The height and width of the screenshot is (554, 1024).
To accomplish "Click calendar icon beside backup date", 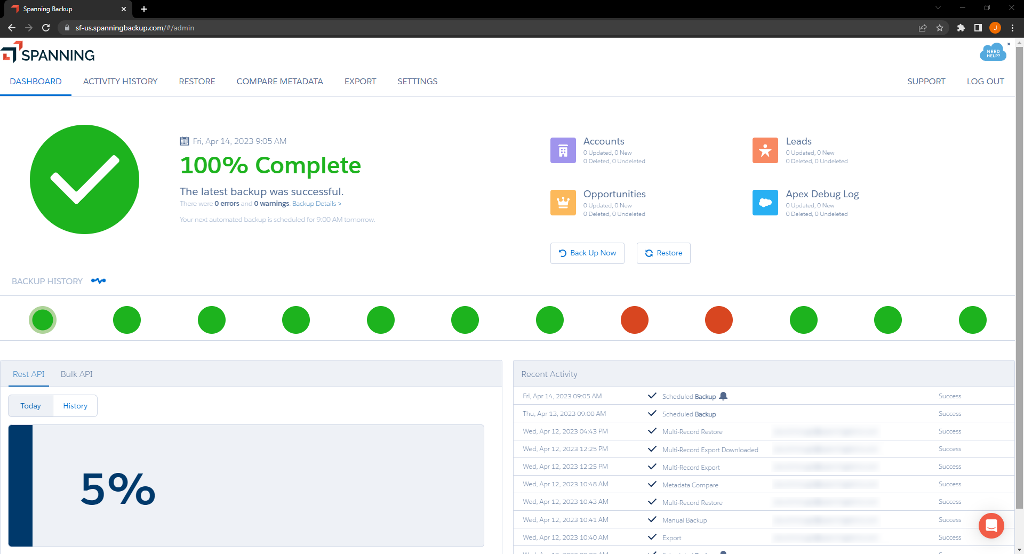I will click(x=185, y=141).
